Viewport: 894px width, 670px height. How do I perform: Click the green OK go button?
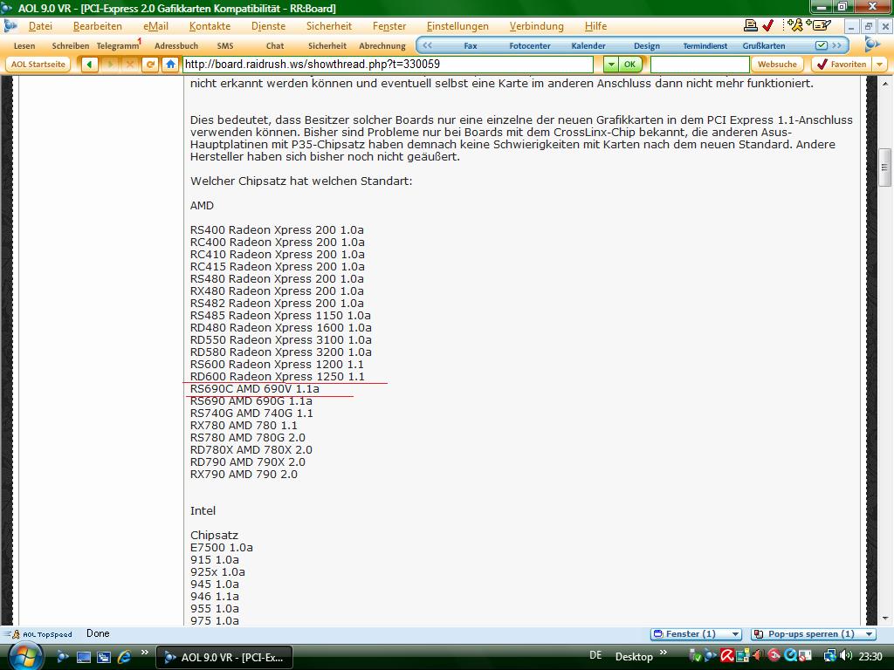pyautogui.click(x=629, y=65)
